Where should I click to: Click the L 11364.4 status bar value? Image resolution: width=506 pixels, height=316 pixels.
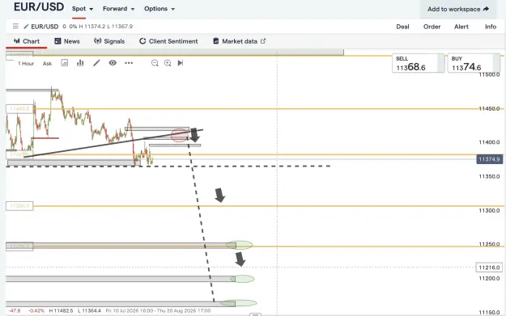point(89,310)
